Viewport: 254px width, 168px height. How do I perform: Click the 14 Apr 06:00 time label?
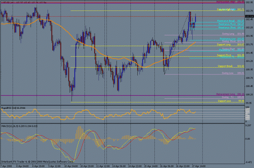[119, 166]
